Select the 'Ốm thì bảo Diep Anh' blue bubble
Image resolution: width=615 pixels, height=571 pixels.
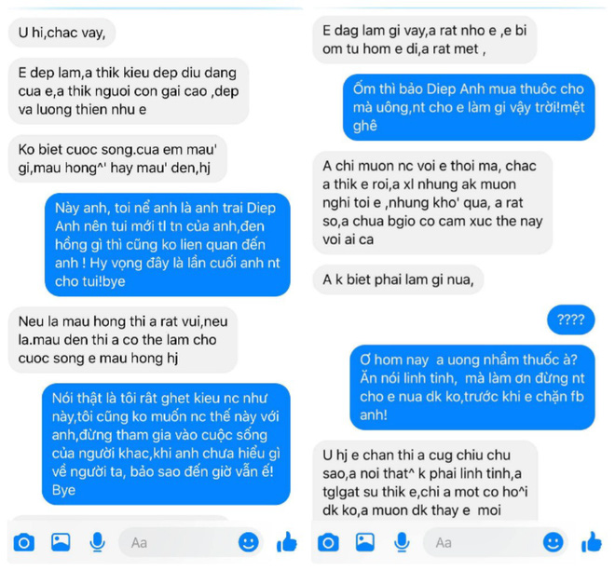pos(469,107)
